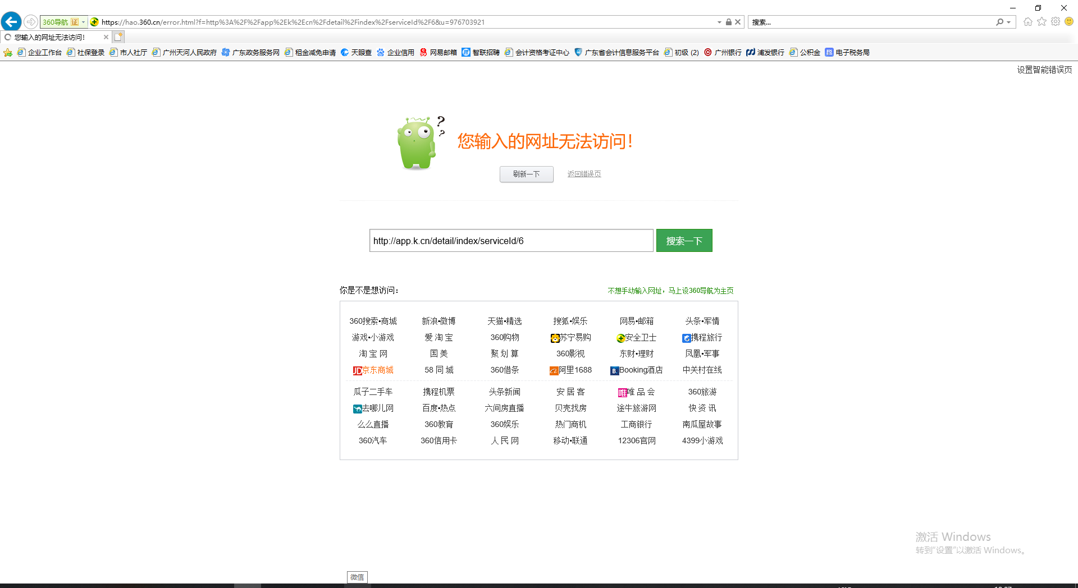Open the 会计资格考证中心 bookmark

tap(537, 52)
